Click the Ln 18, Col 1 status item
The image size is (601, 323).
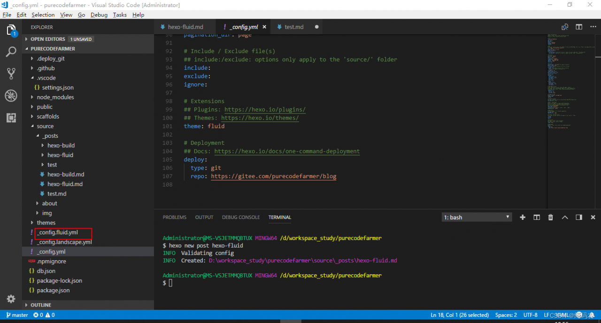tap(460, 315)
